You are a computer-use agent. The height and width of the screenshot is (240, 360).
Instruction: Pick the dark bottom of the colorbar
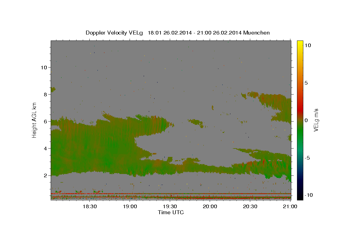click(300, 196)
